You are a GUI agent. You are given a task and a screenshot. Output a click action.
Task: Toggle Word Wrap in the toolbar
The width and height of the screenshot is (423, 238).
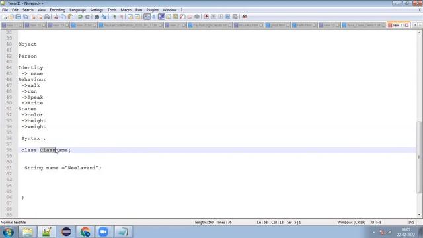coord(147,17)
